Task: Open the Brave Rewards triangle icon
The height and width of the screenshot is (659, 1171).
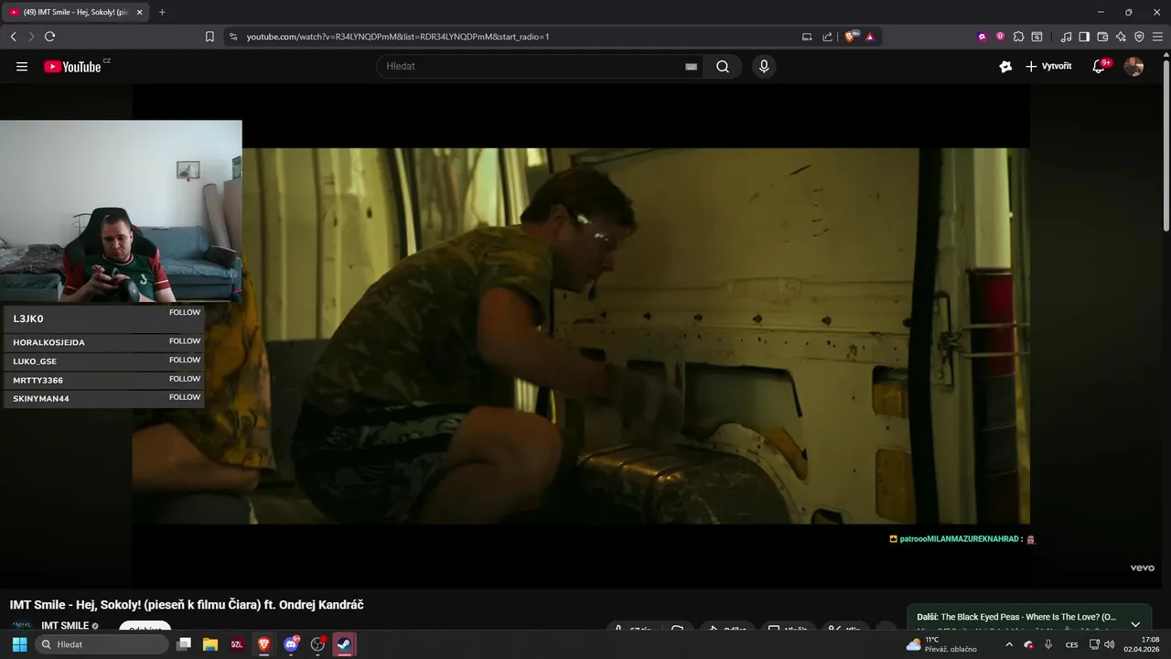Action: coord(869,37)
